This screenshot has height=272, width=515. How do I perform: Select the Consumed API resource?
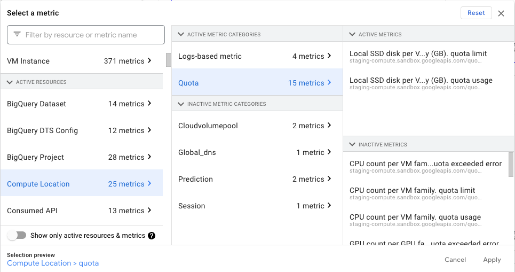click(x=32, y=211)
